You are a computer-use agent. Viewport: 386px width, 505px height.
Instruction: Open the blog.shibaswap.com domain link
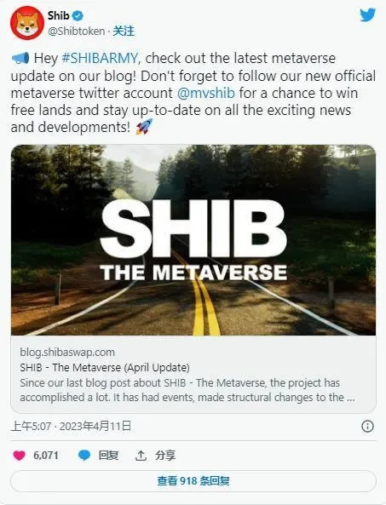[x=67, y=352]
